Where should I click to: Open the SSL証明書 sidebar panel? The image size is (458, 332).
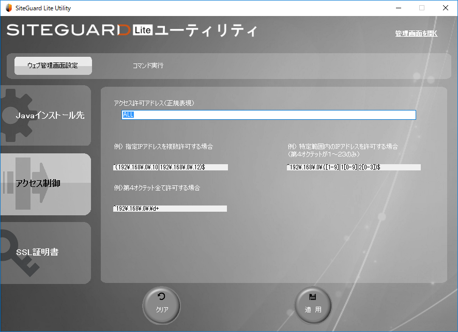[x=46, y=253]
